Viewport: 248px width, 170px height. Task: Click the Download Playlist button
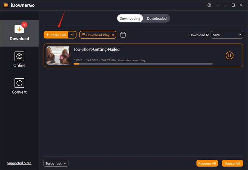[x=98, y=35]
